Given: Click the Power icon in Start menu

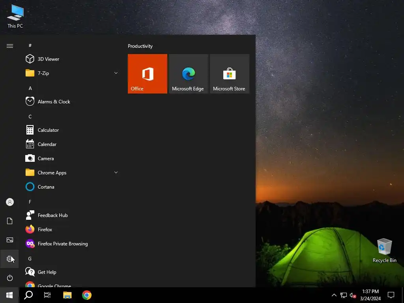Looking at the screenshot, I should pyautogui.click(x=9, y=278).
